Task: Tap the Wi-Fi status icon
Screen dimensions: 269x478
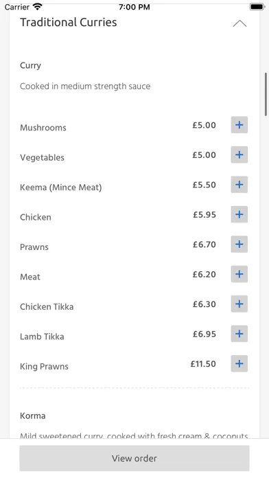Action: [38, 7]
